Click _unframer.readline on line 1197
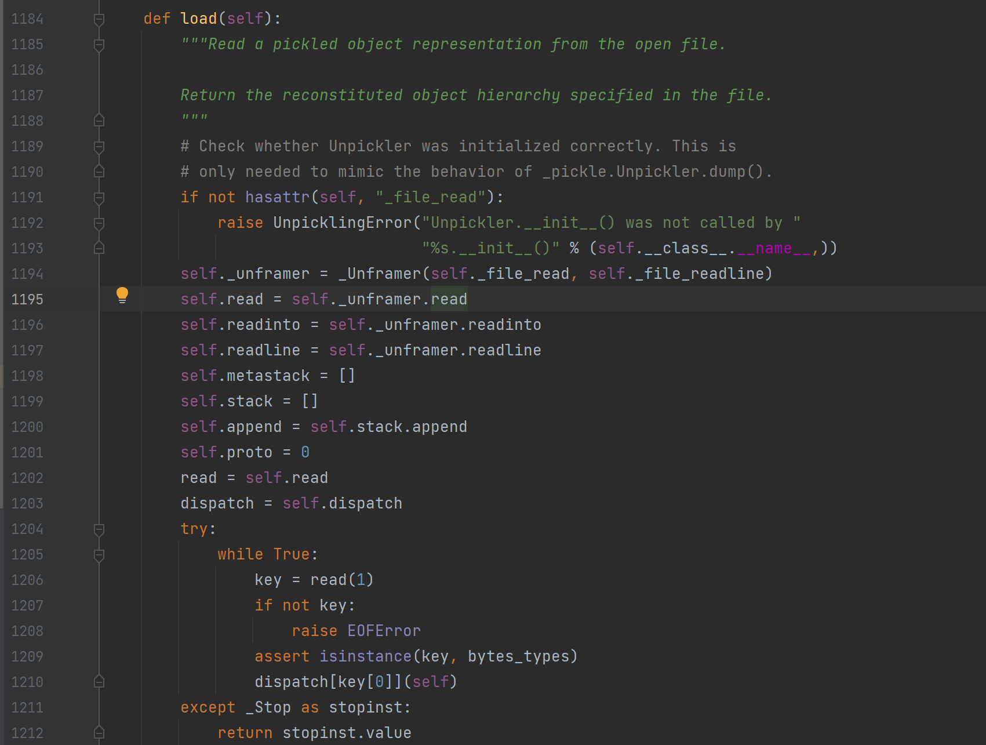Image resolution: width=986 pixels, height=745 pixels. point(459,350)
